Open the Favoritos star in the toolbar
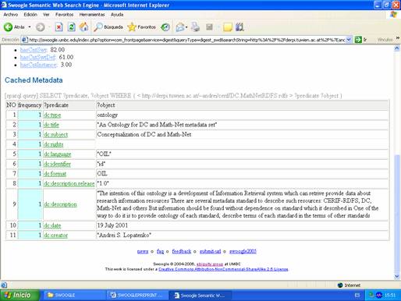Viewport: 401px width, 301px height. 142,27
